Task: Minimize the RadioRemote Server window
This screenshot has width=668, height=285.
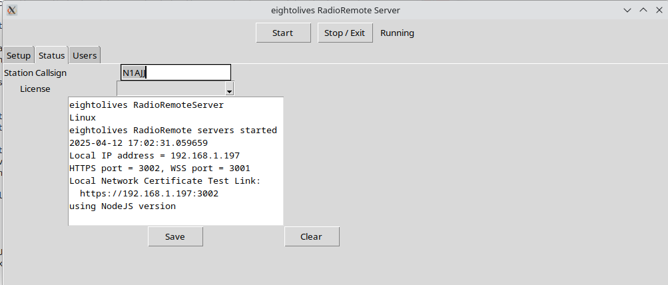Action: pyautogui.click(x=627, y=10)
